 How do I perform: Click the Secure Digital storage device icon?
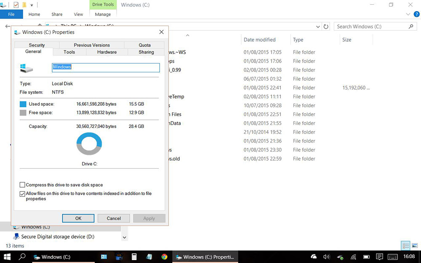pos(16,236)
